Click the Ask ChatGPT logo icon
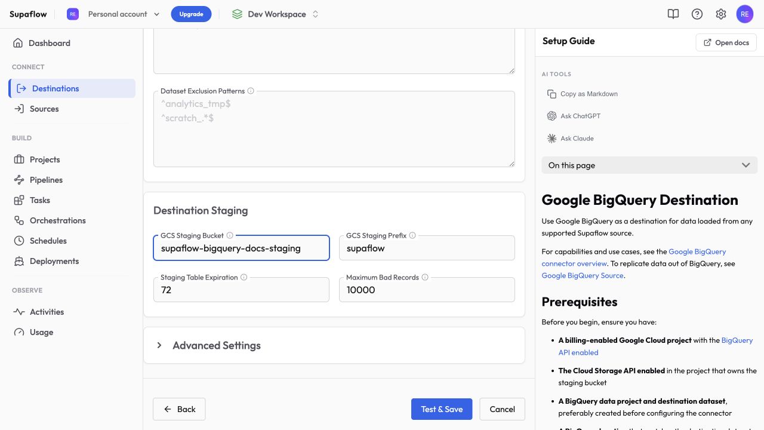Image resolution: width=764 pixels, height=430 pixels. click(x=552, y=116)
